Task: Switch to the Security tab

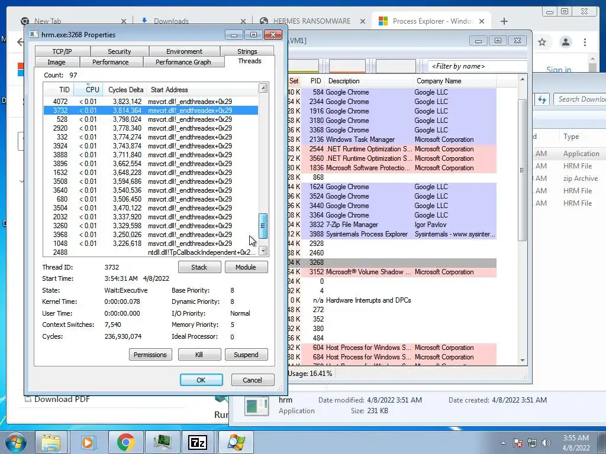Action: point(119,51)
